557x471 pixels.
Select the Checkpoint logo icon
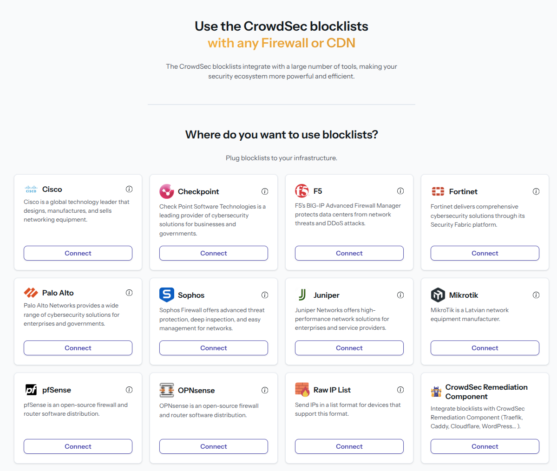click(x=166, y=191)
